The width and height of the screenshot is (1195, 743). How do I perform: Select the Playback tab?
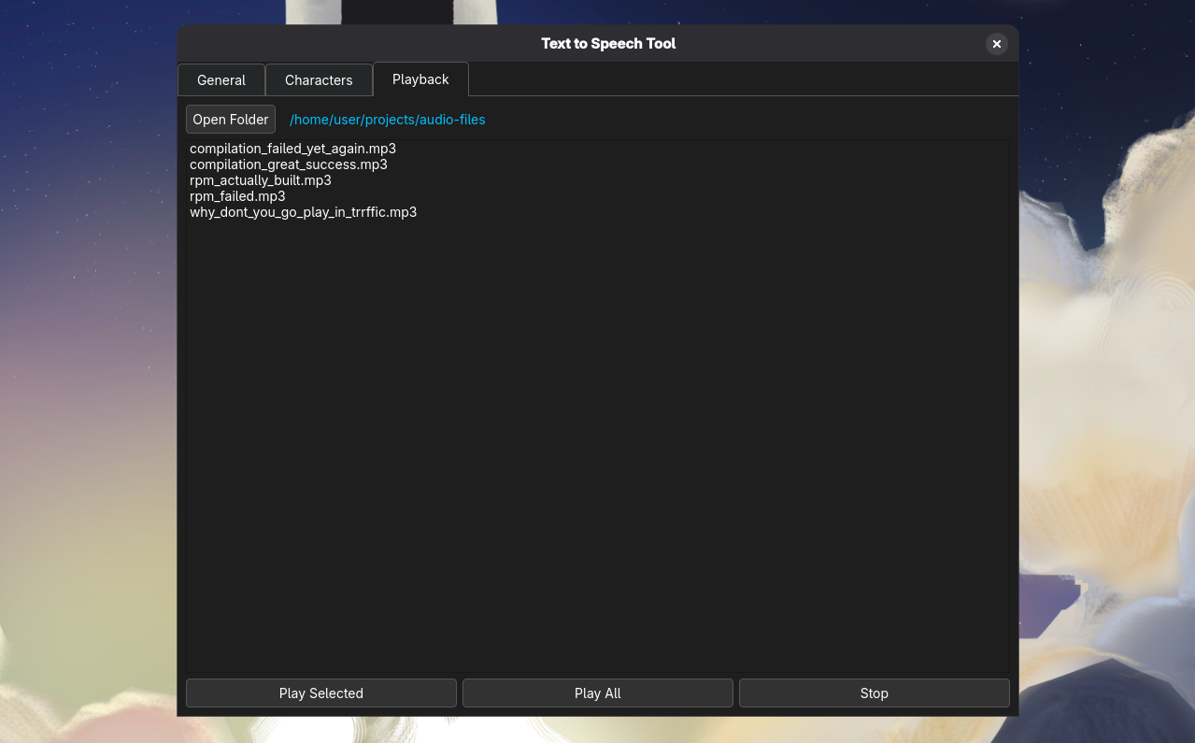pos(420,79)
